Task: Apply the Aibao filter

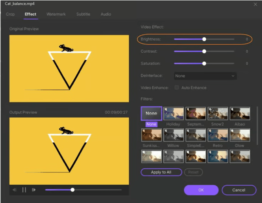Action: tap(240, 113)
